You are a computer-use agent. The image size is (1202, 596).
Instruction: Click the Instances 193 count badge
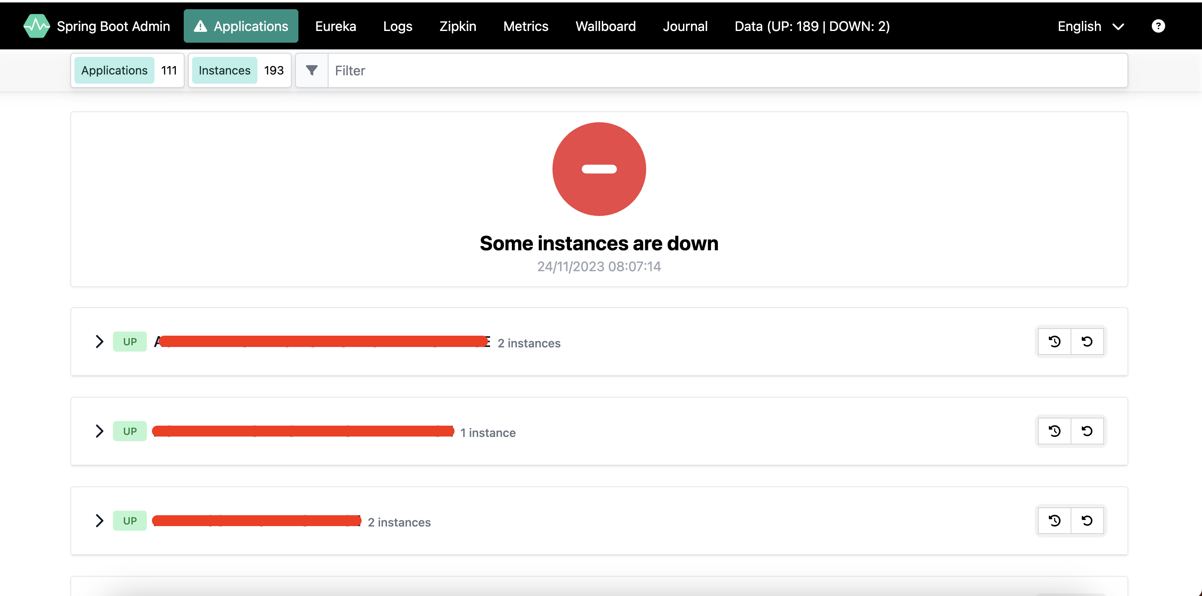(x=274, y=70)
